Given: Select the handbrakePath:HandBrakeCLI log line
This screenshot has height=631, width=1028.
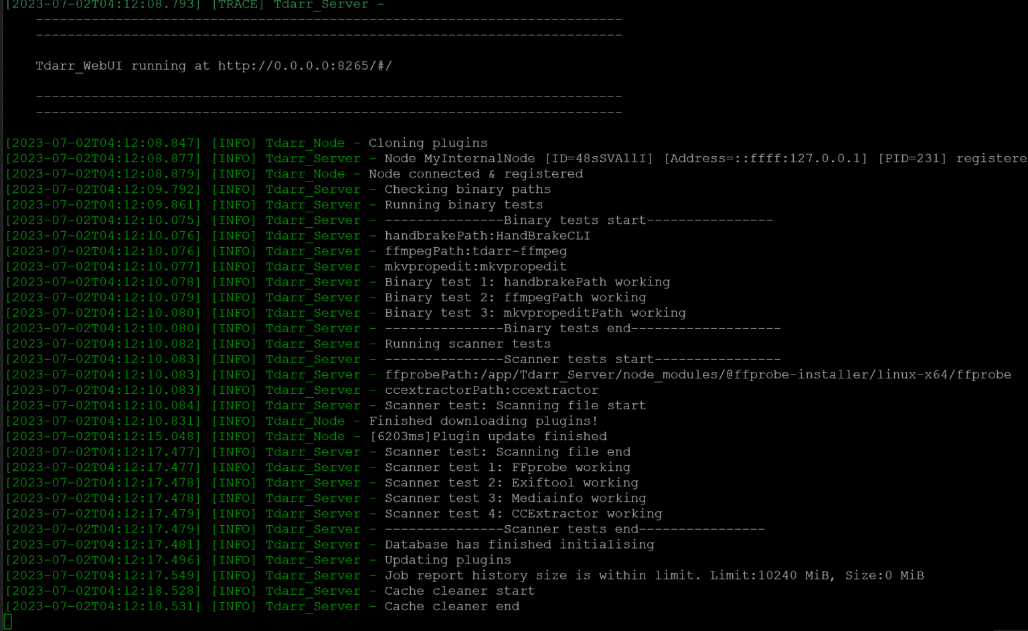Looking at the screenshot, I should 487,235.
